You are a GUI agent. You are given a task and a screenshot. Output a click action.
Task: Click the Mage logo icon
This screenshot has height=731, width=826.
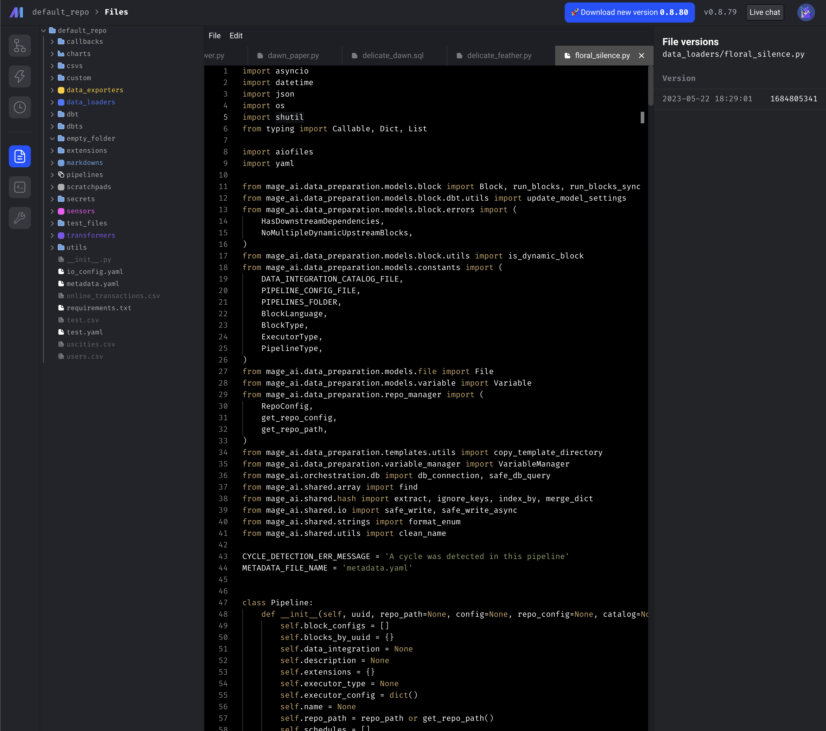16,12
